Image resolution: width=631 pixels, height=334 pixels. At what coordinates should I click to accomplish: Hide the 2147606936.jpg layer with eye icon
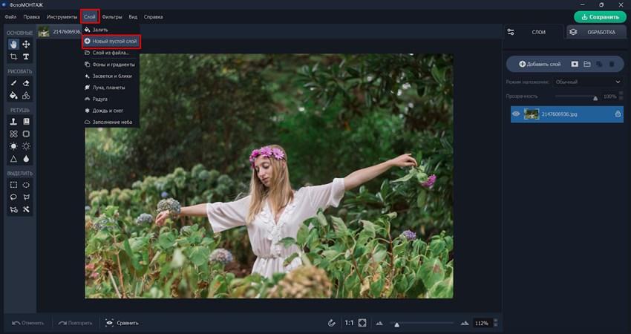516,114
